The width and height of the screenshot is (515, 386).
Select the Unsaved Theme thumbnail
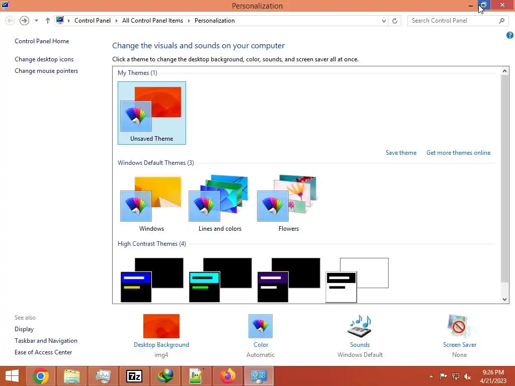(152, 113)
